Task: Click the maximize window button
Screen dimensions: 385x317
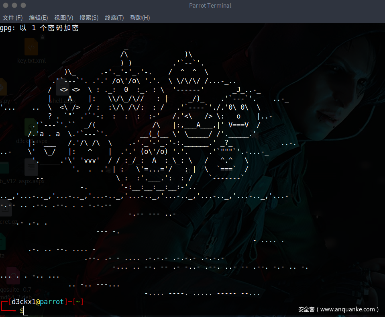Action: (23, 5)
